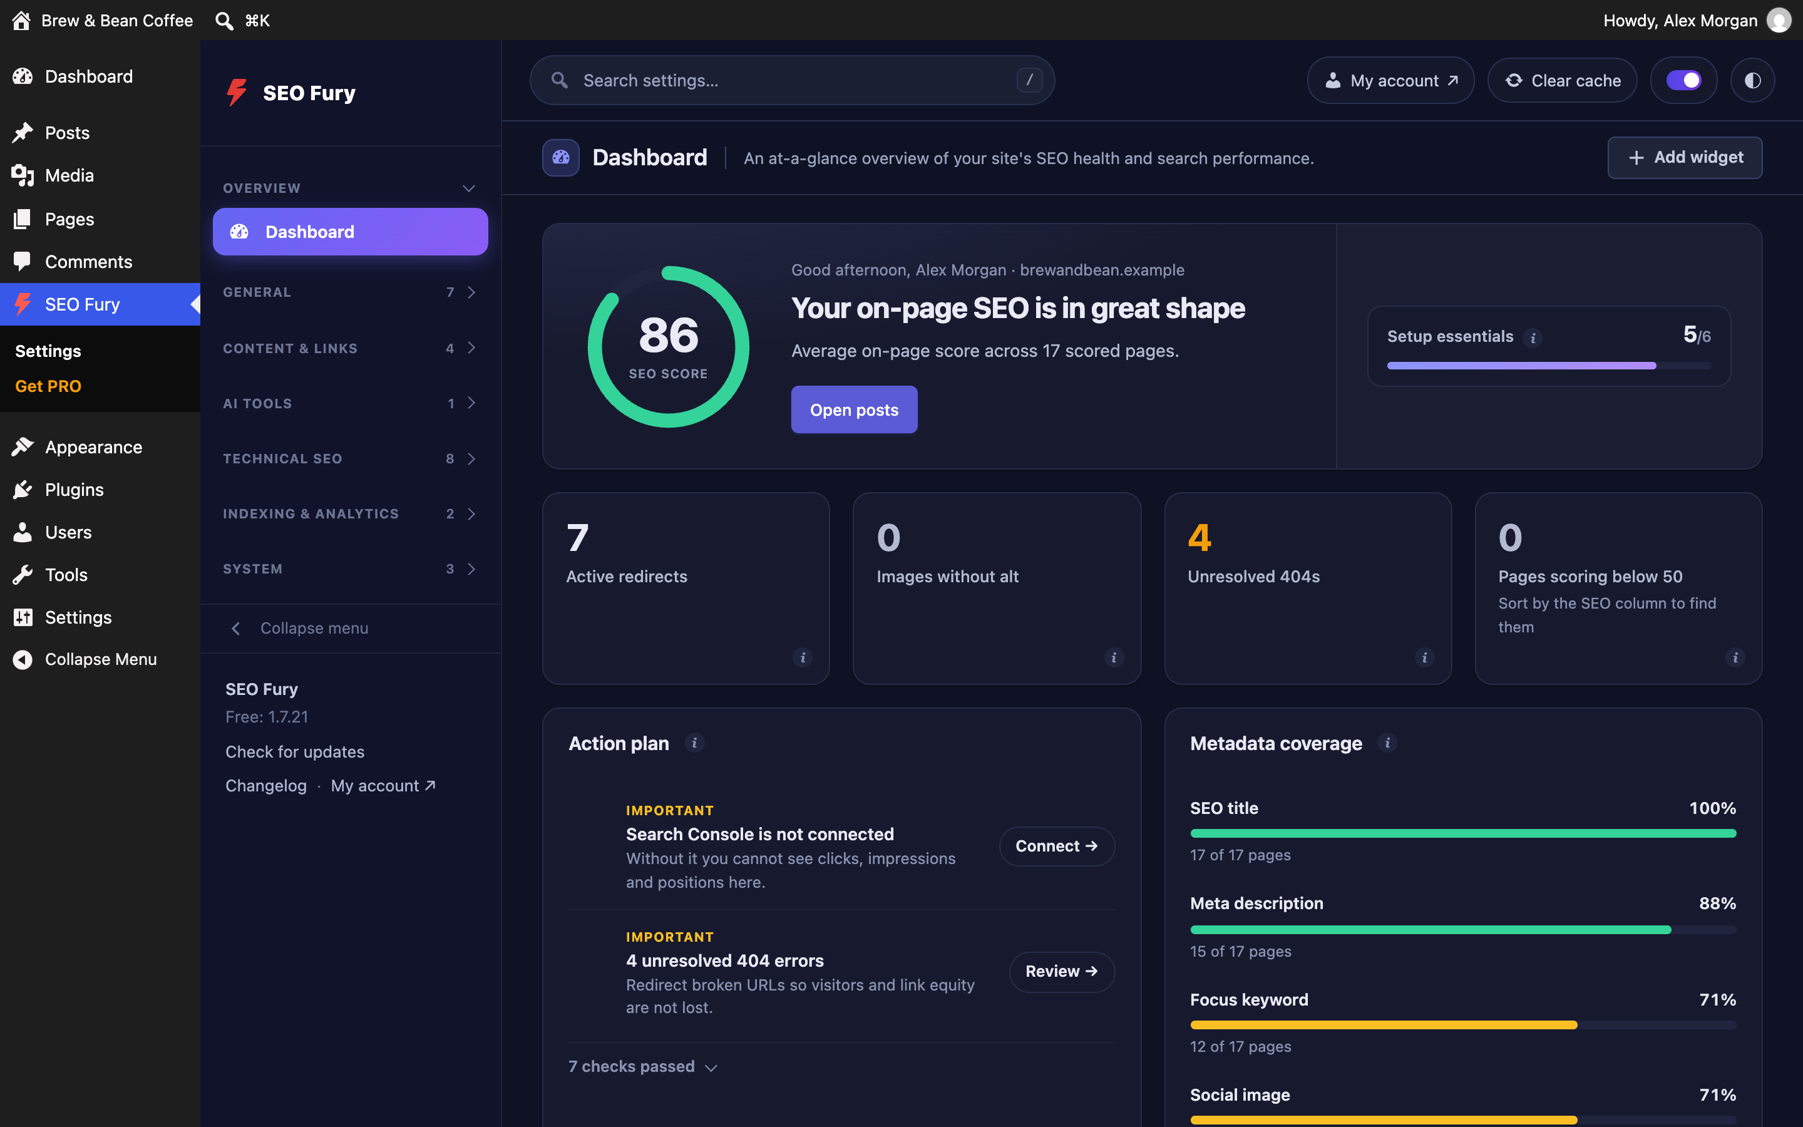Click Alex Morgan's avatar in the admin bar
1803x1127 pixels.
click(1779, 20)
